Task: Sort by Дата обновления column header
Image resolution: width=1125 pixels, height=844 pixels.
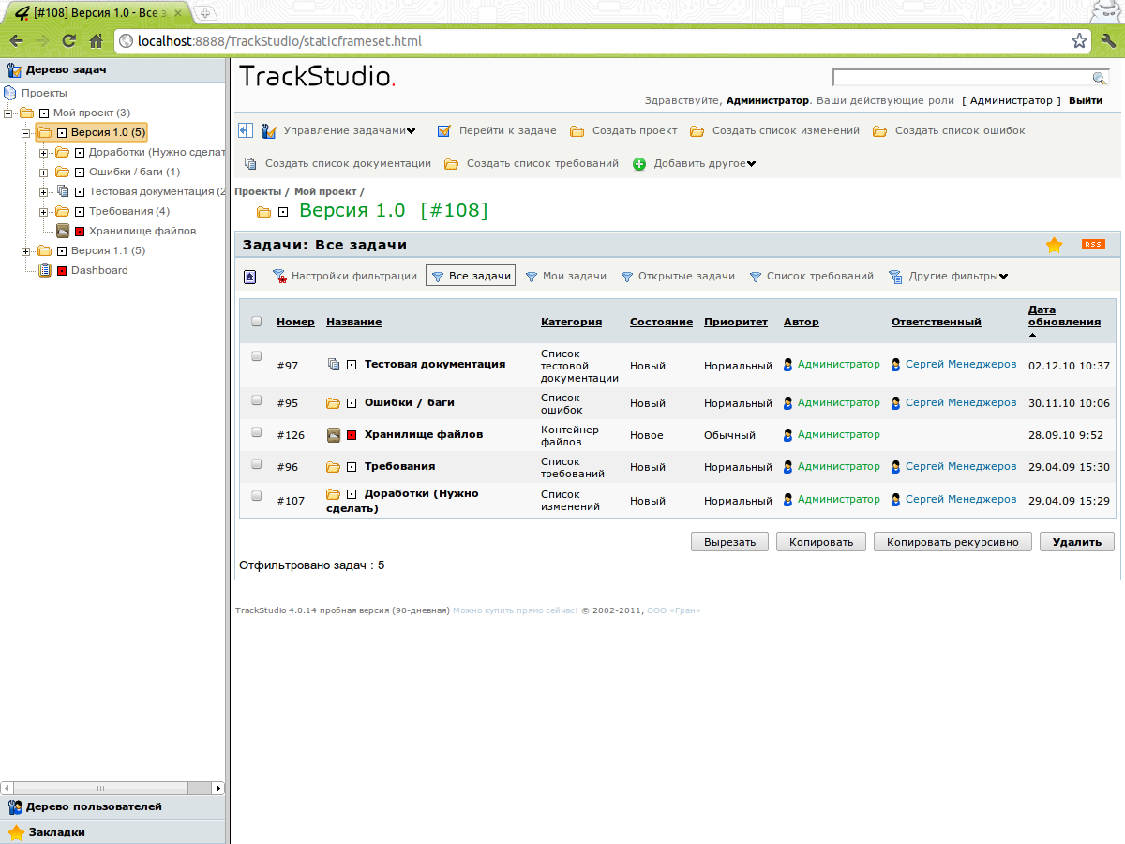Action: [x=1064, y=316]
